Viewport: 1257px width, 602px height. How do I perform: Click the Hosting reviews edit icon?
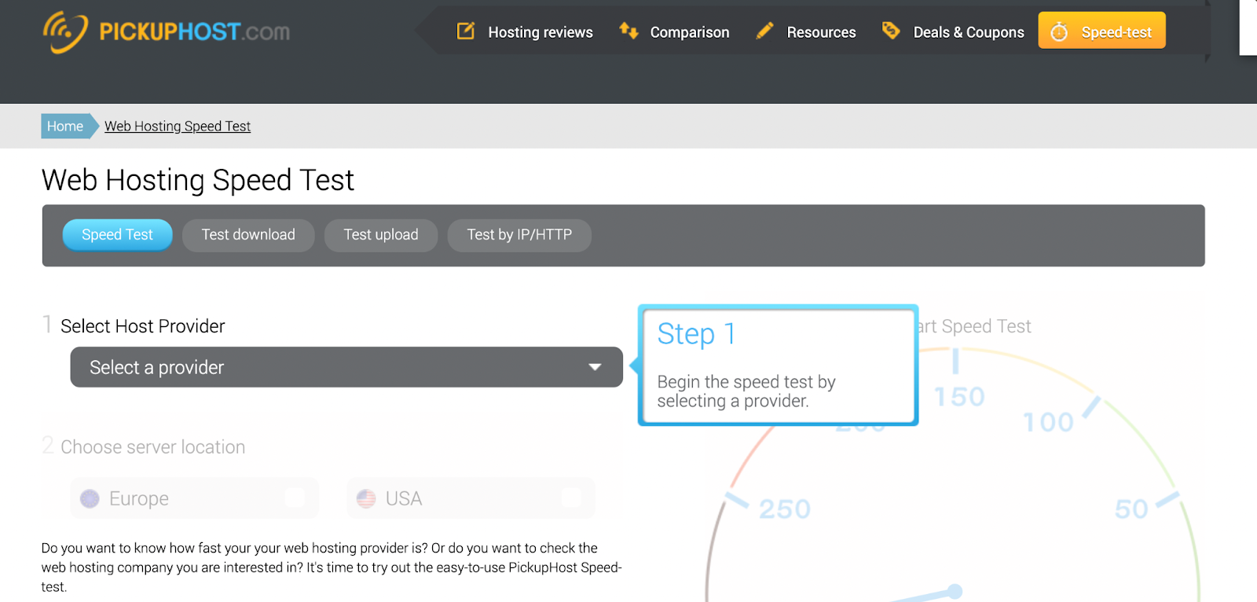(466, 31)
